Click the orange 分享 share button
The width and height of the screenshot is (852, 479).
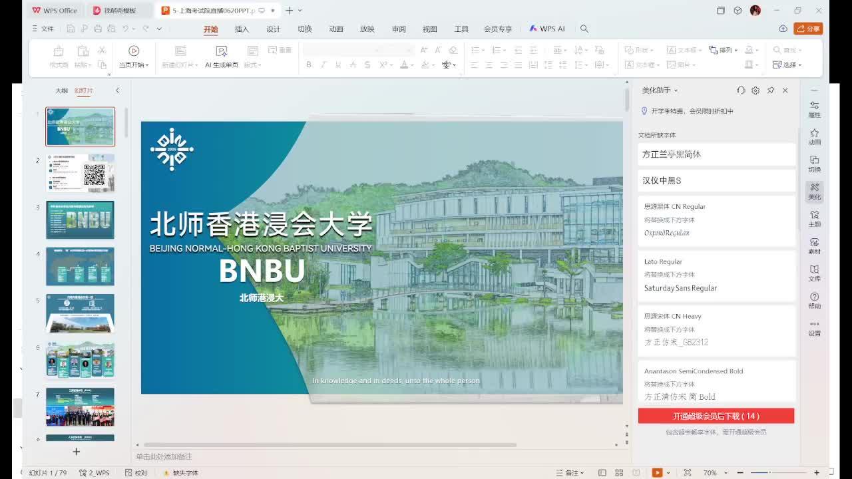(x=808, y=29)
